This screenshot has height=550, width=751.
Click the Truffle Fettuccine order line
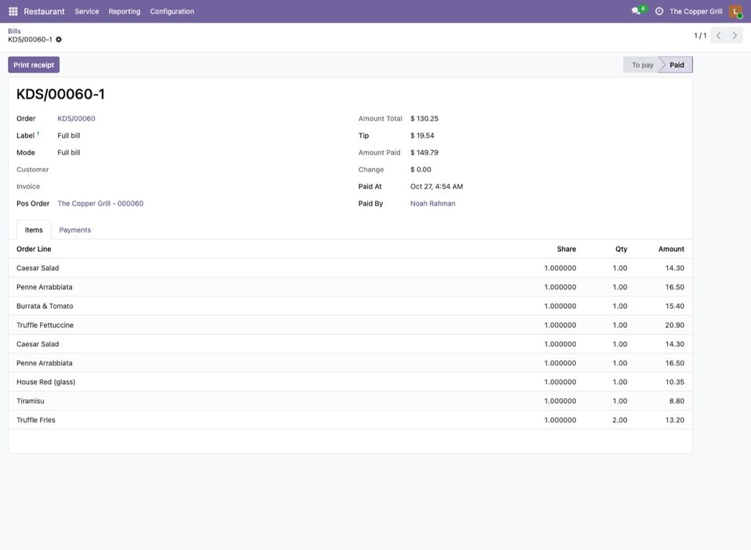350,325
